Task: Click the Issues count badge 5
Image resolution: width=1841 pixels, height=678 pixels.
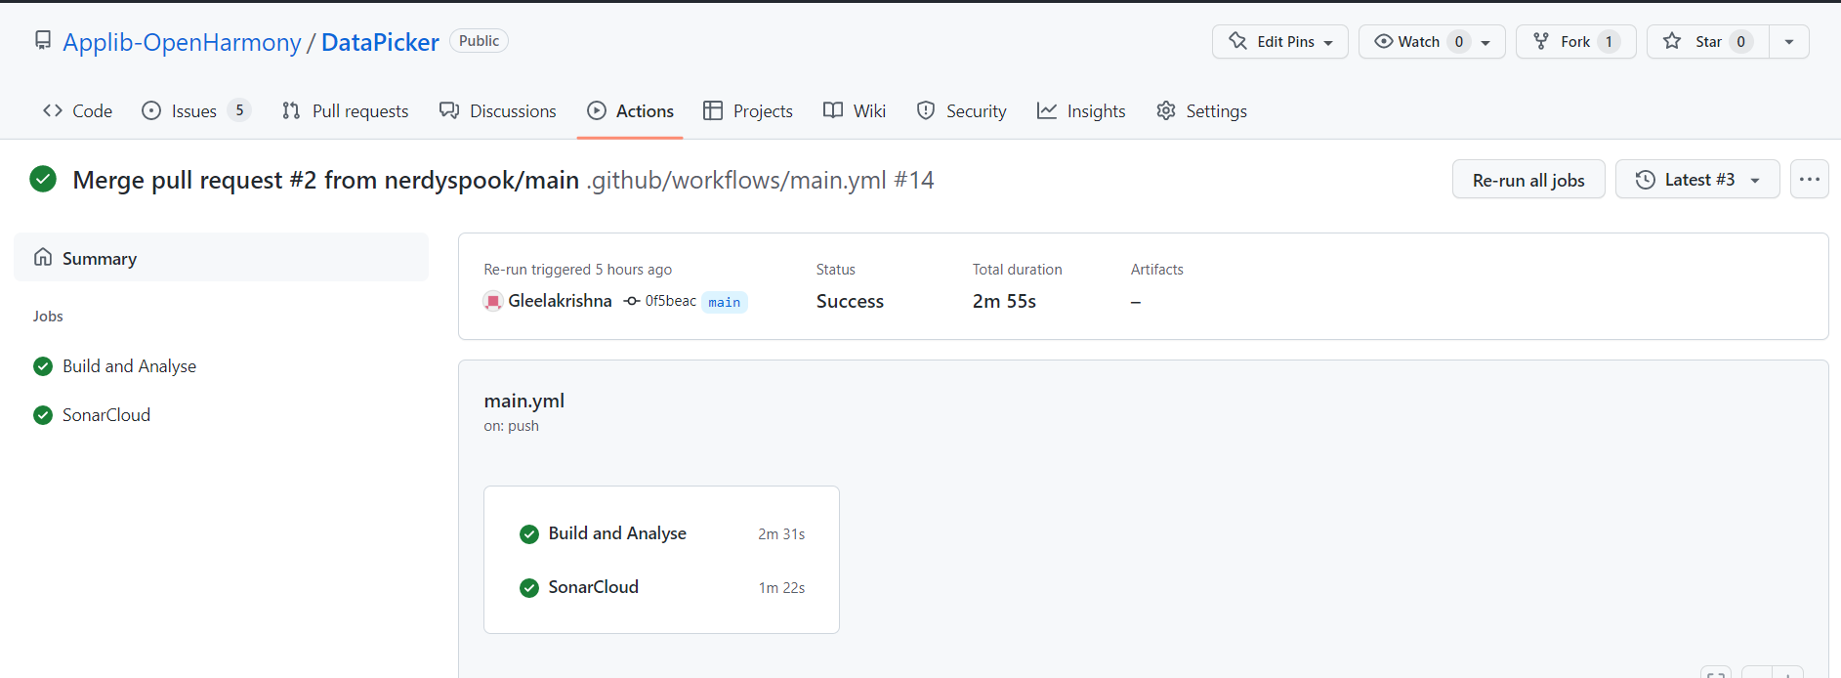Action: (x=239, y=110)
